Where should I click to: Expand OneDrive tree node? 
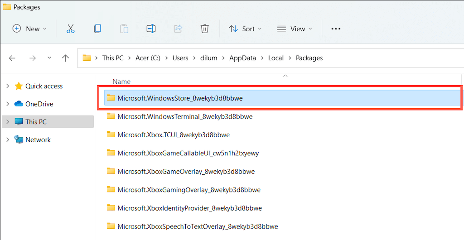8,104
